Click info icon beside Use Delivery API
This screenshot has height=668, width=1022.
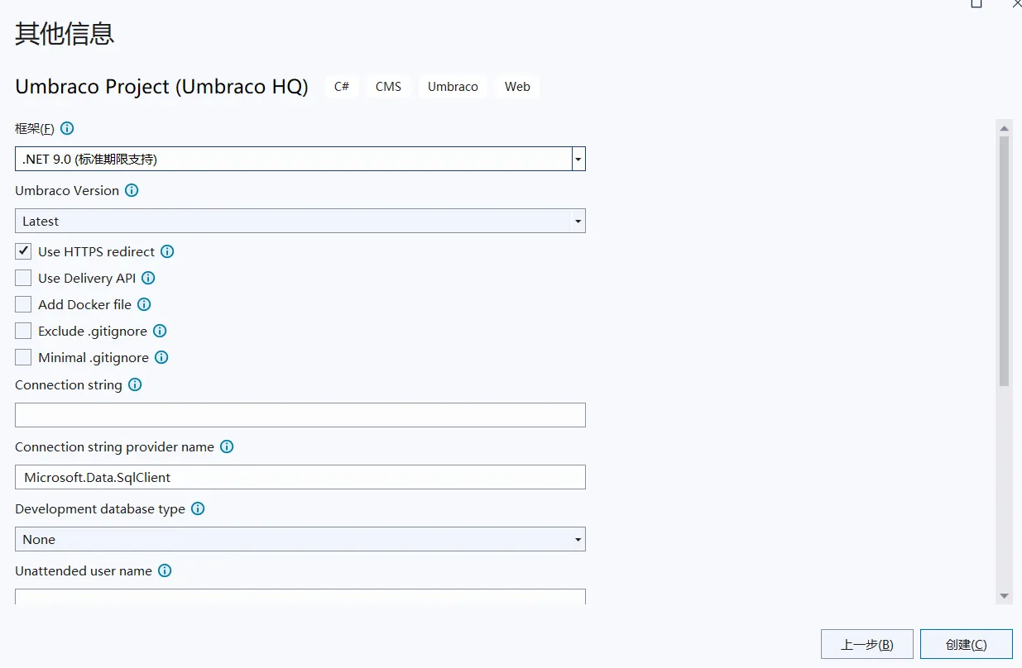point(148,278)
